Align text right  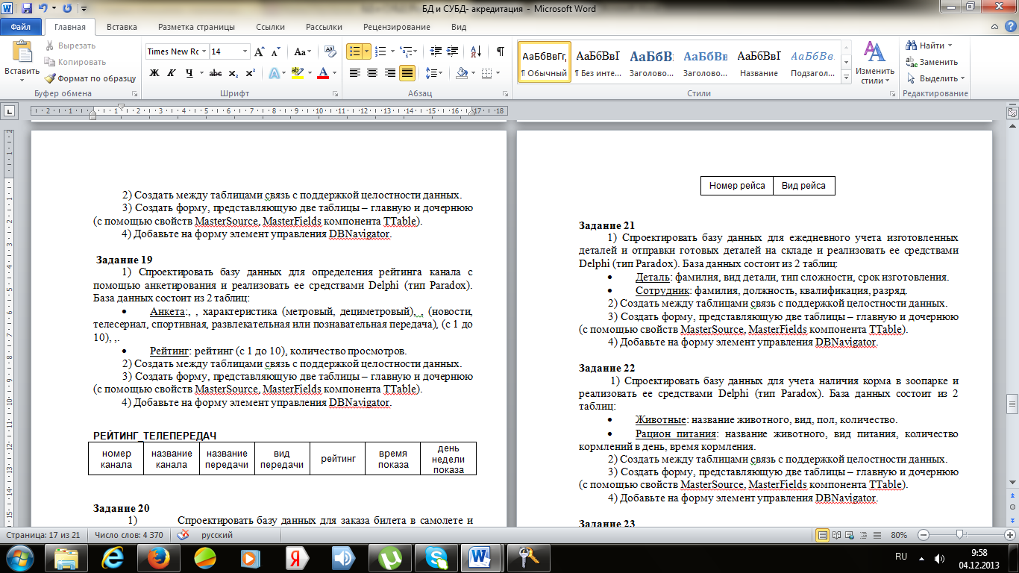point(389,73)
